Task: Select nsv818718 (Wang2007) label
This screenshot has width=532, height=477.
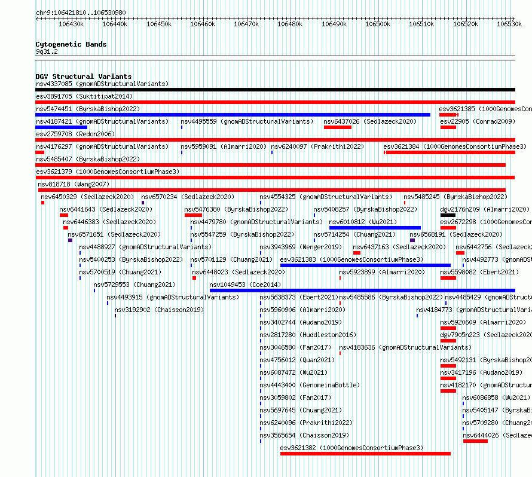Action: pos(74,184)
